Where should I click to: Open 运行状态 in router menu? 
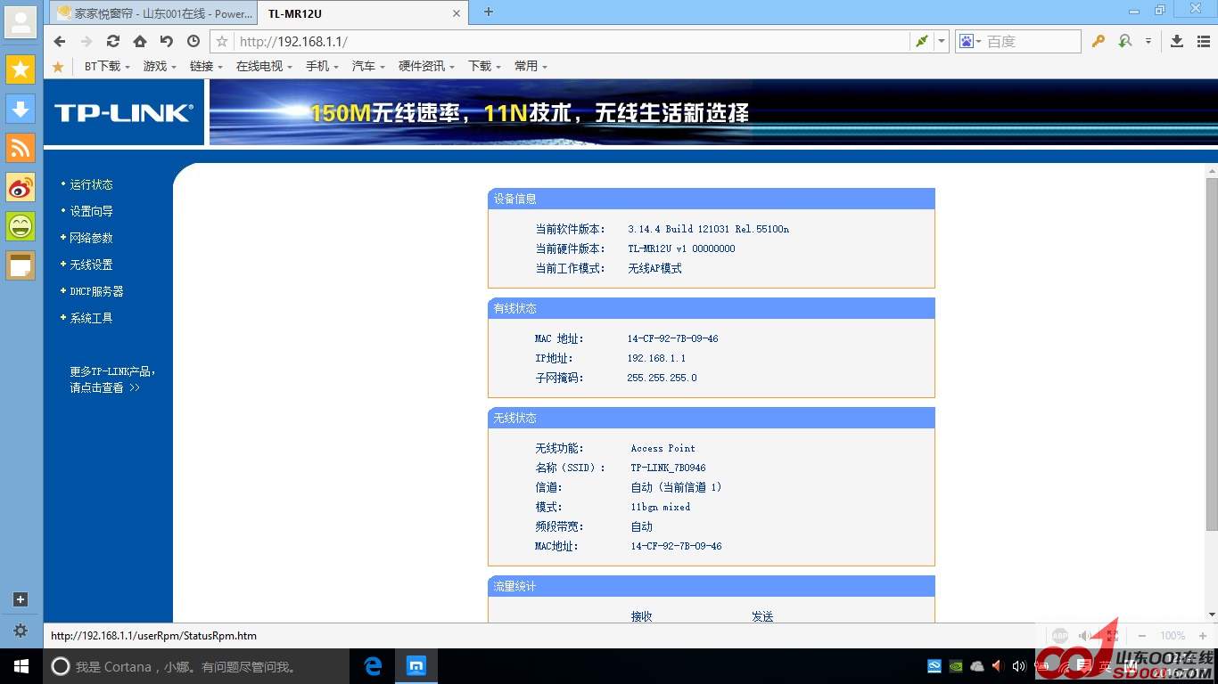point(91,184)
